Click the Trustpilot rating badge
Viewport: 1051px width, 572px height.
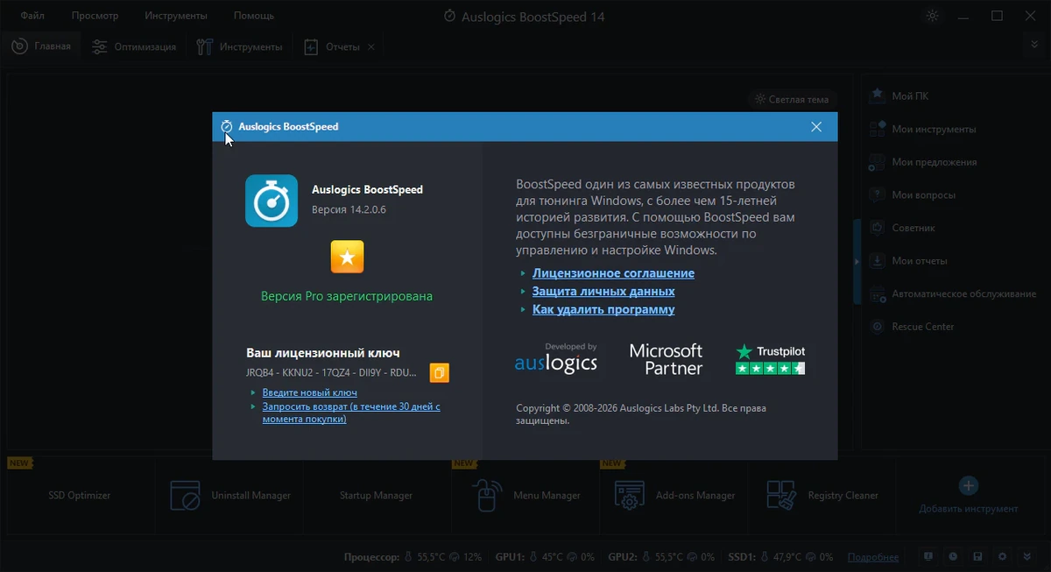coord(770,359)
